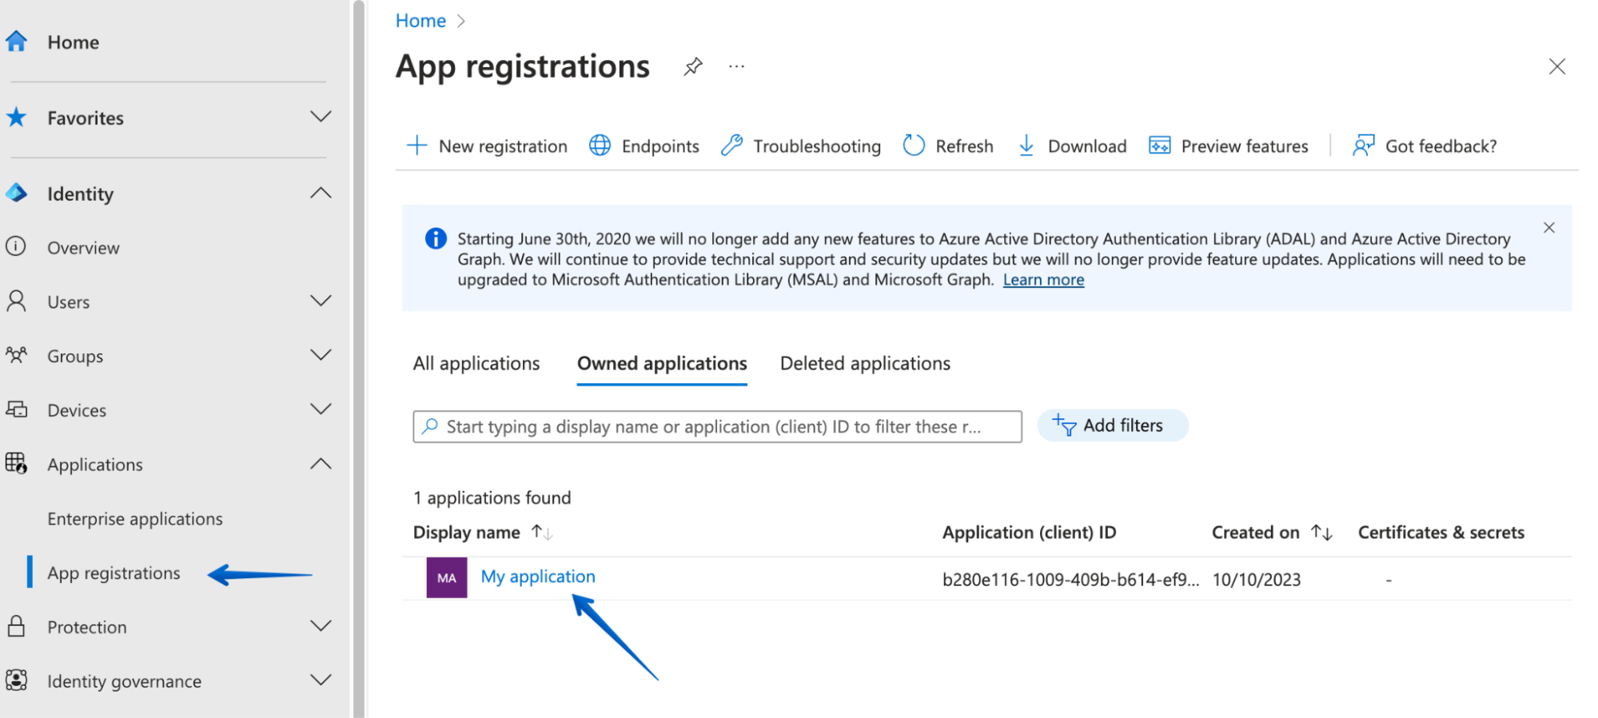Collapse the Identity section chevron
Viewport: 1598px width, 718px height.
(321, 193)
